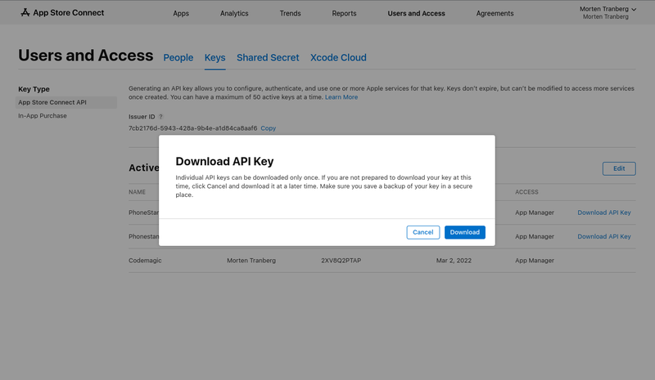Click App Manager access in Codemagic row
This screenshot has width=655, height=380.
[535, 261]
